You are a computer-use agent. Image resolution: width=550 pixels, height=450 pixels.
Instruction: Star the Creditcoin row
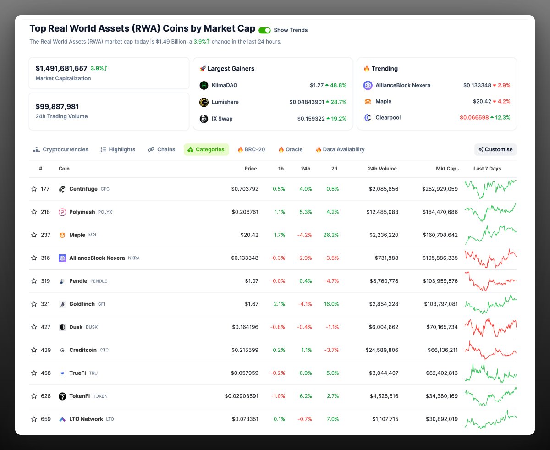click(x=34, y=350)
